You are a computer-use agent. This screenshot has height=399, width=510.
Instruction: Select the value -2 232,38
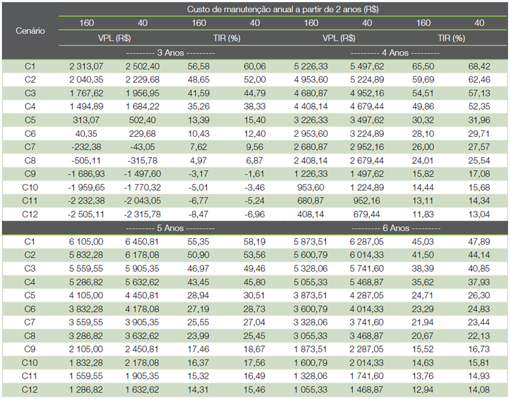(x=86, y=201)
